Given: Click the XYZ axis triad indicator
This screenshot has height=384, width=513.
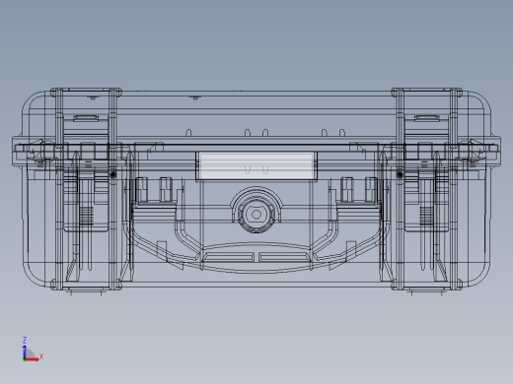Looking at the screenshot, I should tap(33, 350).
